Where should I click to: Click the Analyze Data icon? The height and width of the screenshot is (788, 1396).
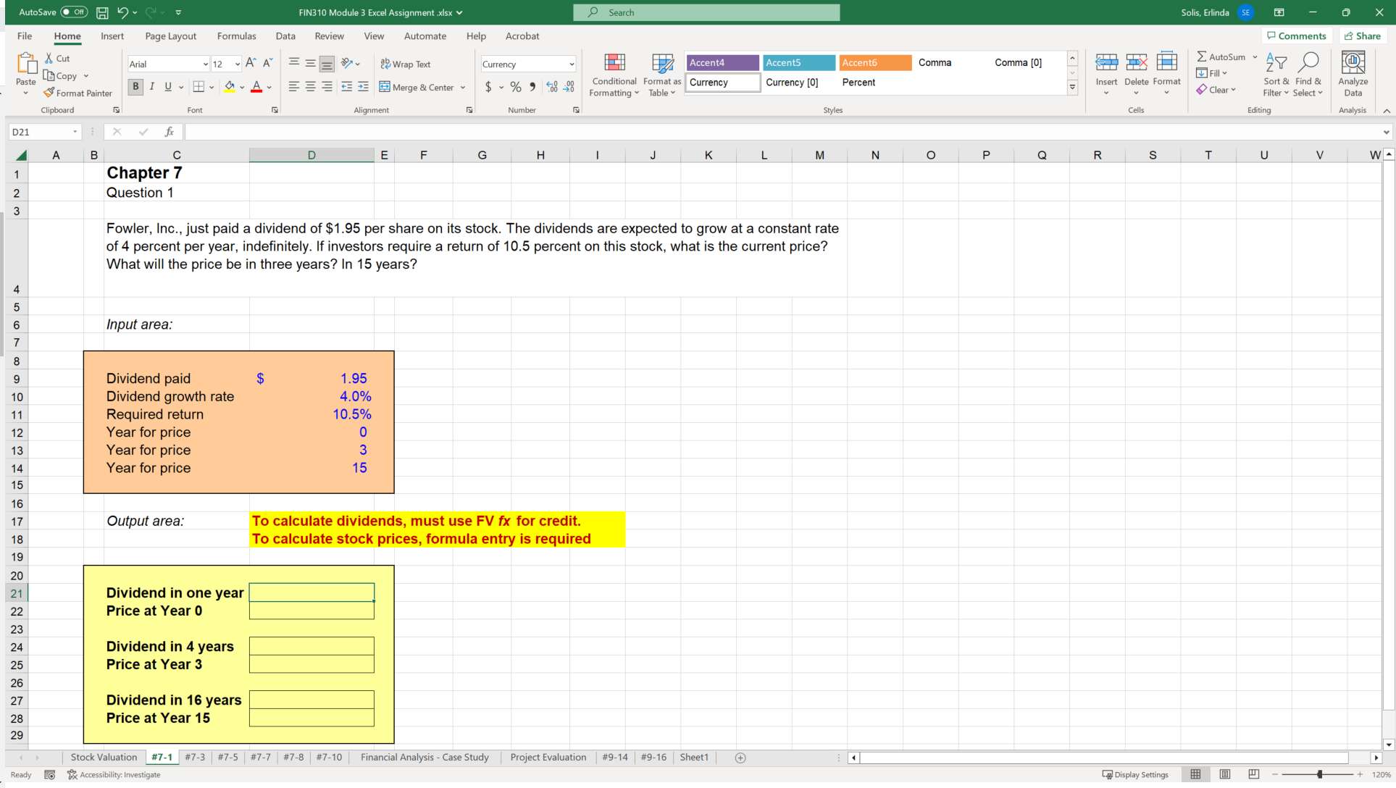(x=1353, y=63)
